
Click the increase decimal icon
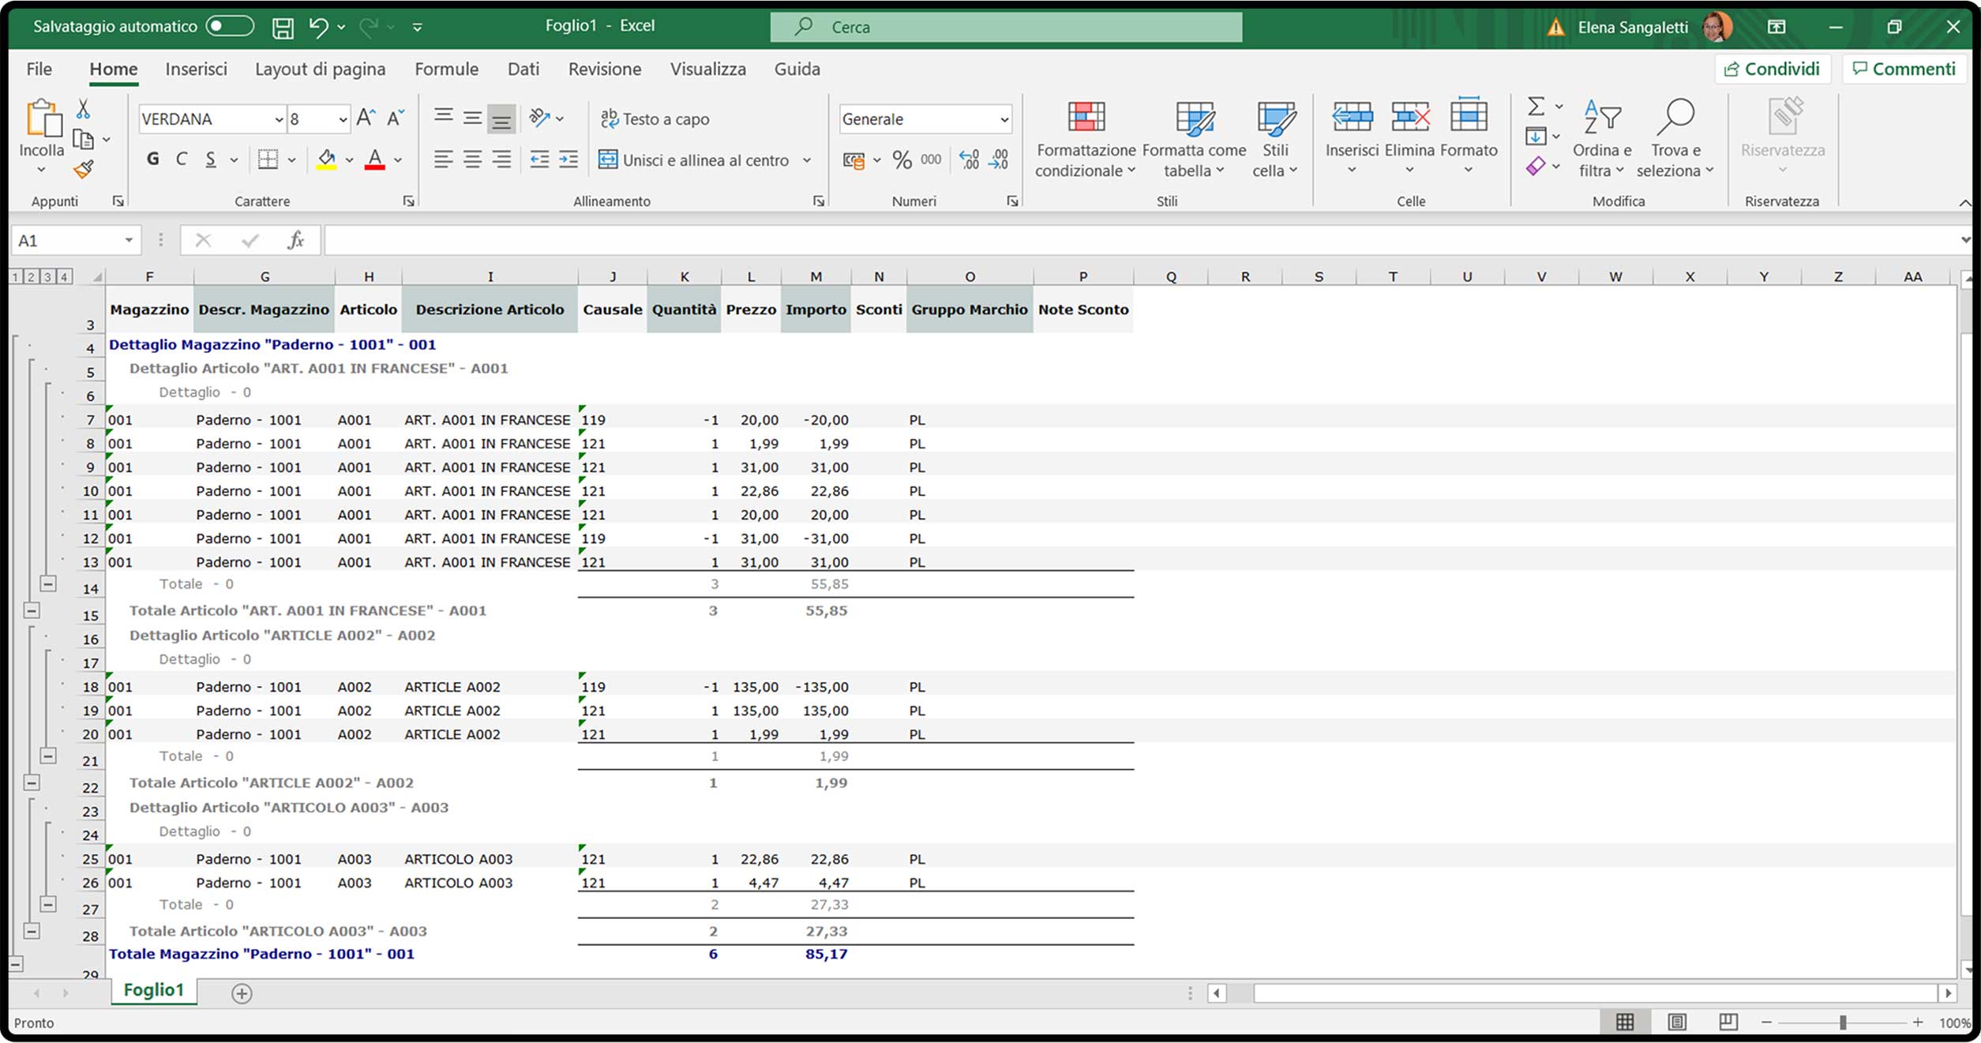pyautogui.click(x=969, y=159)
